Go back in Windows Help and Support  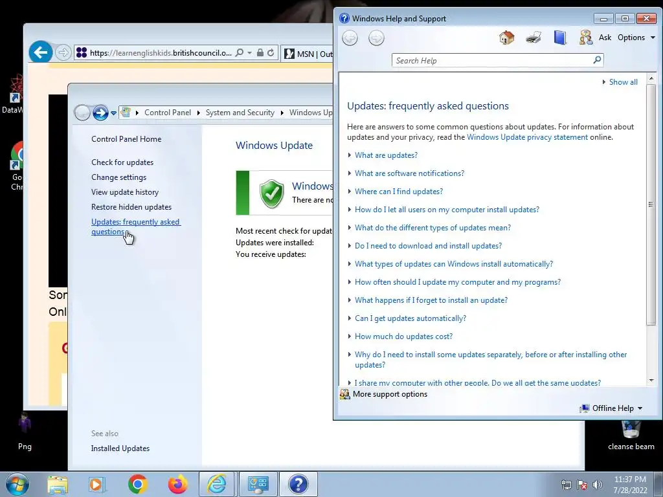[350, 38]
